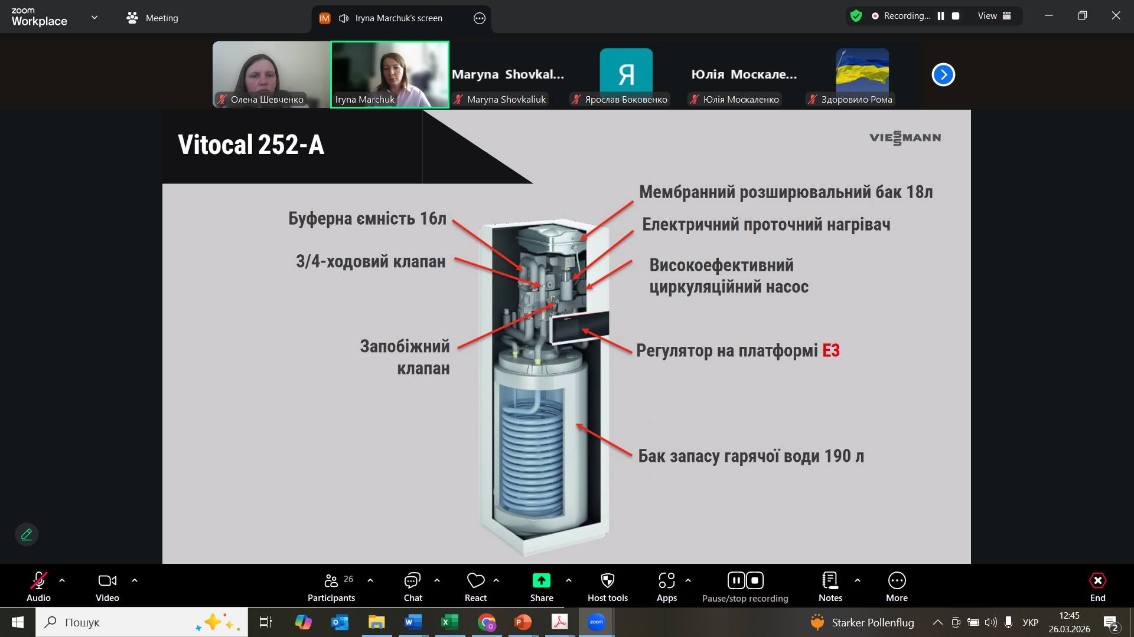This screenshot has height=637, width=1134.
Task: Open the Meeting tab
Action: 152,18
